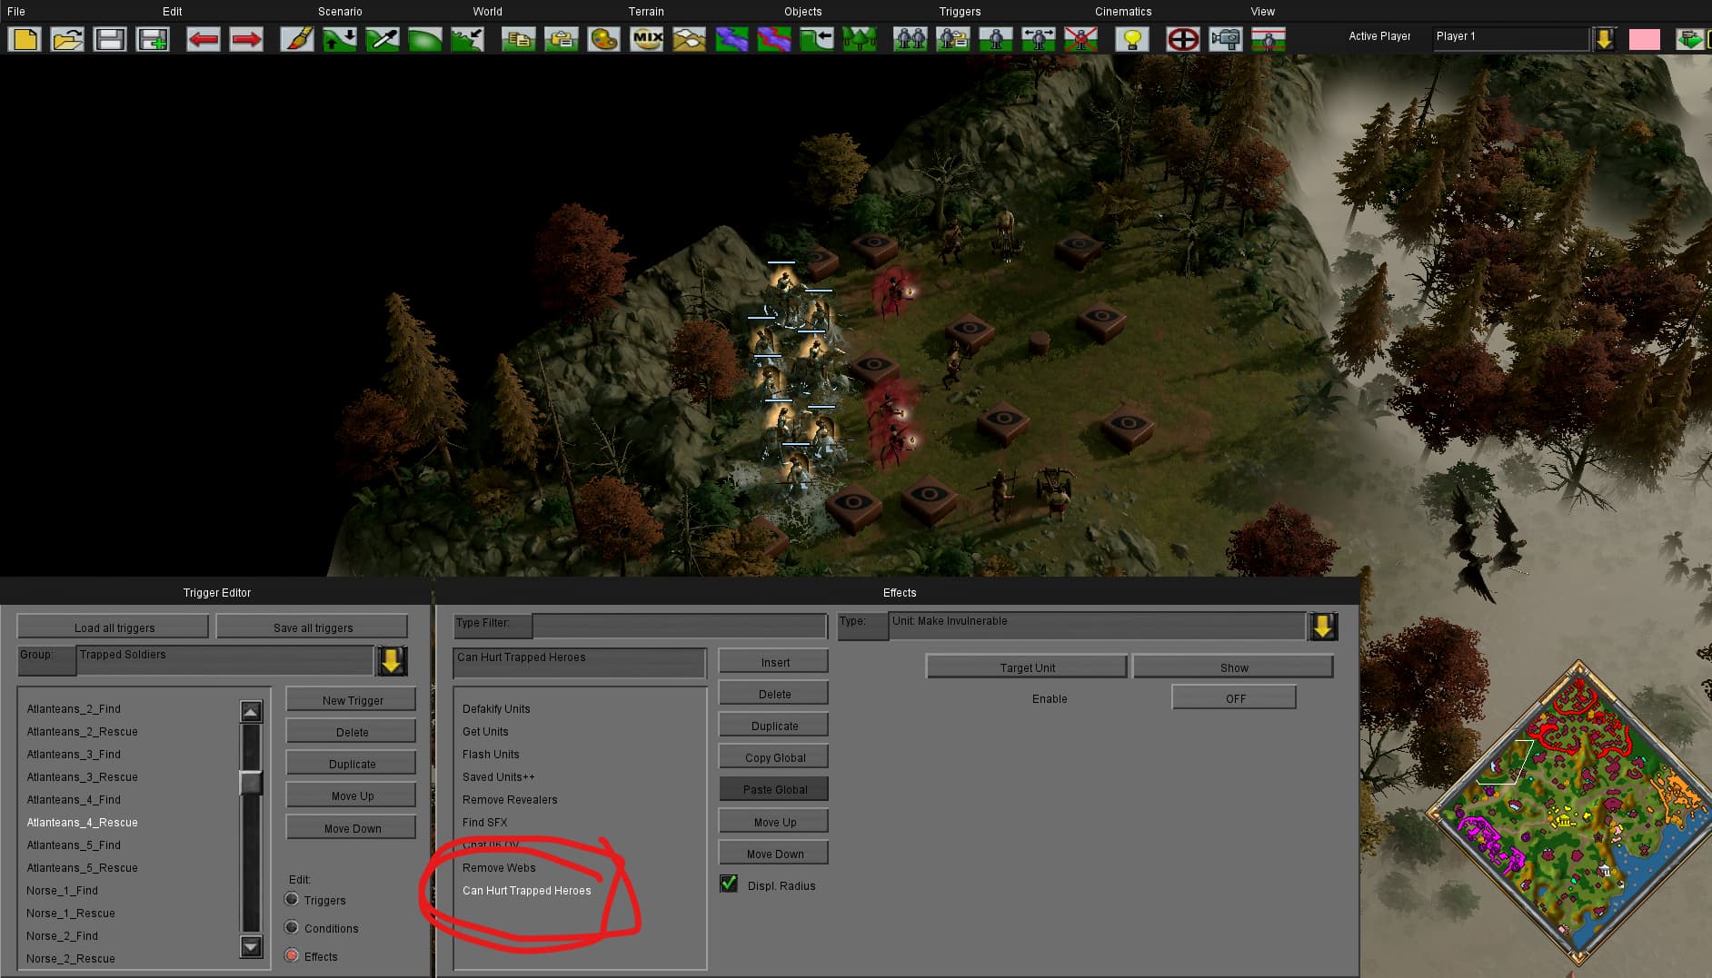Click the movie camera icon
Image resolution: width=1712 pixels, height=978 pixels.
1226,39
